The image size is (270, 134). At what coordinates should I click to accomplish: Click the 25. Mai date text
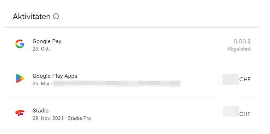tap(41, 83)
